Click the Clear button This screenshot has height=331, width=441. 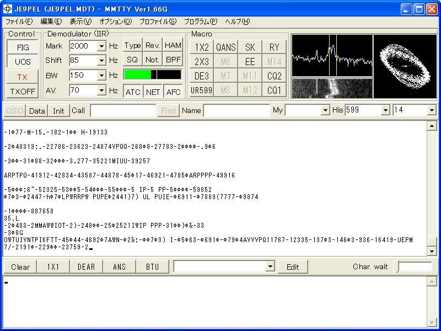point(20,267)
